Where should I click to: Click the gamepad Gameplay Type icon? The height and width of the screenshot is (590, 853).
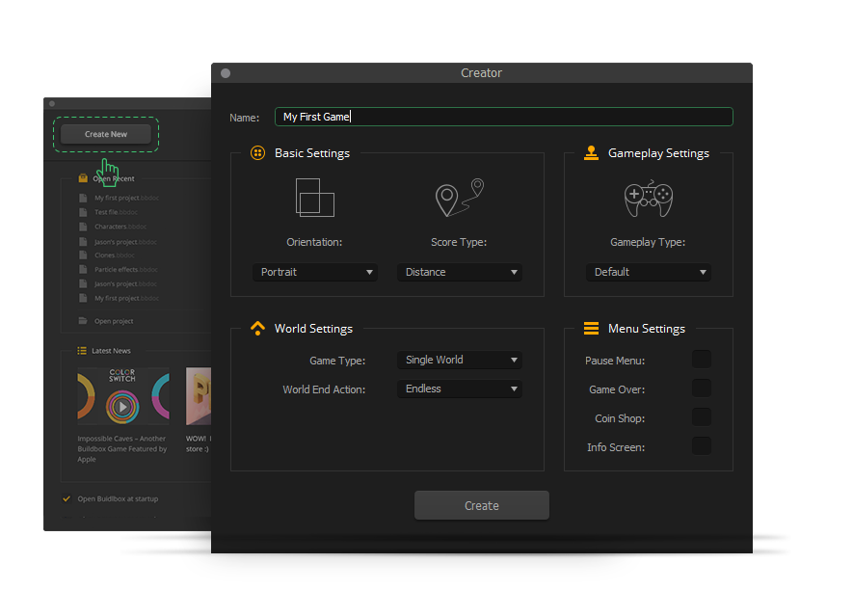click(648, 199)
